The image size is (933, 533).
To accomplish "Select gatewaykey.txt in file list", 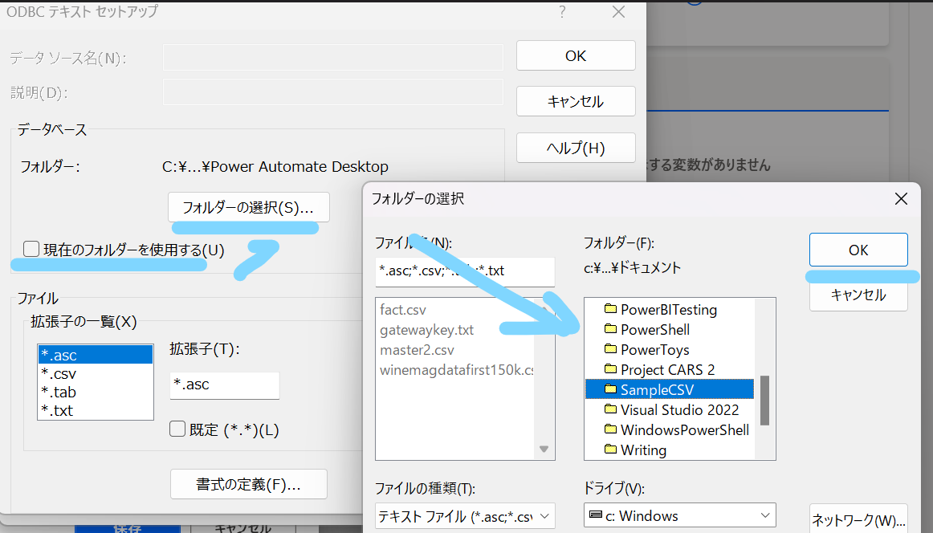I will (x=426, y=330).
